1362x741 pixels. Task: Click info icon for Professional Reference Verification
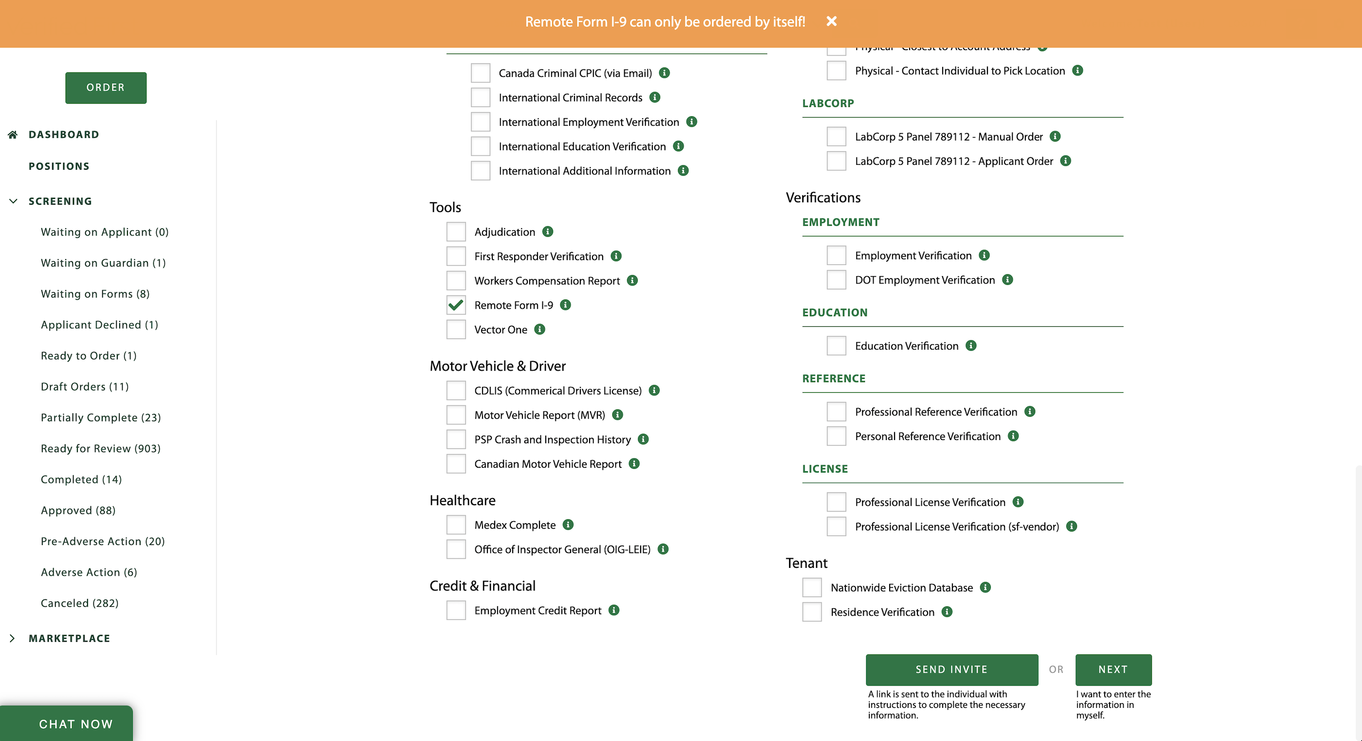tap(1030, 411)
